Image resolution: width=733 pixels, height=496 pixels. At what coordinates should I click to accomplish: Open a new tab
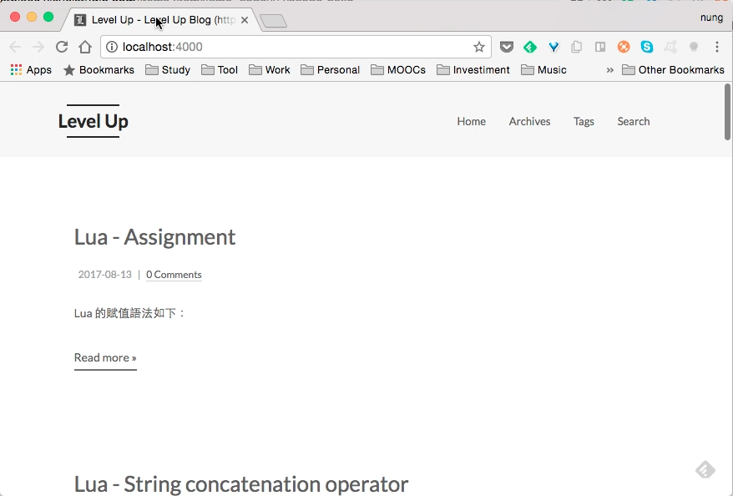point(273,21)
